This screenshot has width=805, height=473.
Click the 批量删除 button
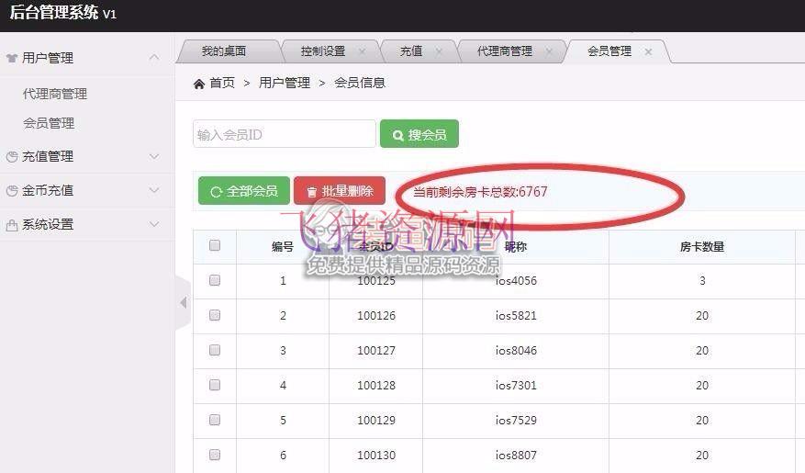[x=340, y=191]
